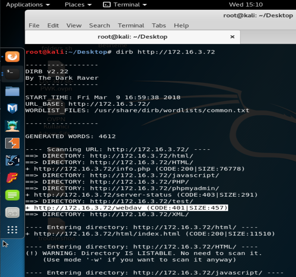Click the info.php CODE:200 result
Viewport: 296px width, 277px height.
click(135, 169)
